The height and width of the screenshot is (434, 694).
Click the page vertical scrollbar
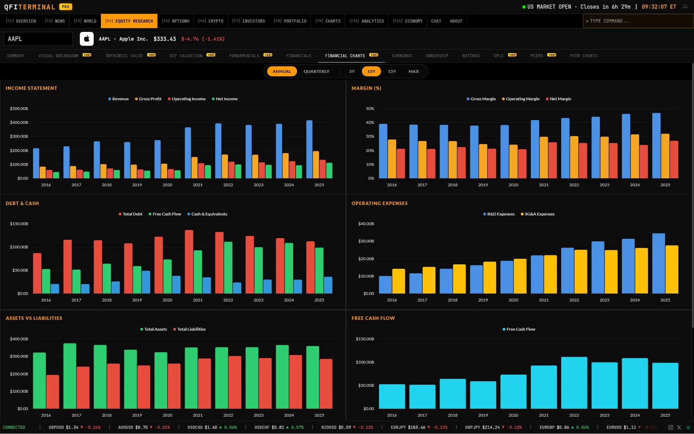693,195
